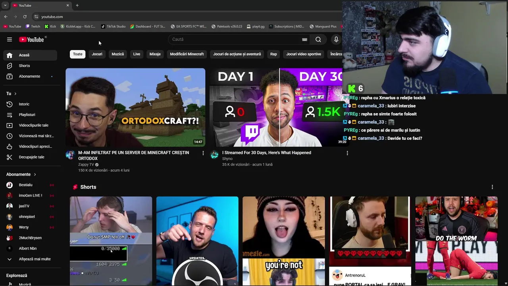Go back with browser back arrow
This screenshot has height=286, width=508.
6,17
